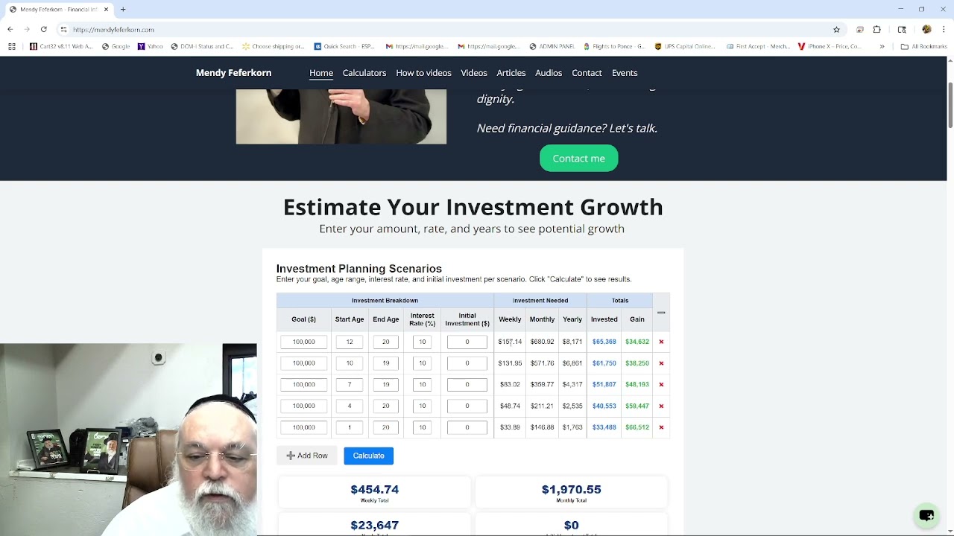The image size is (954, 536).
Task: Open the Calculators menu item
Action: tap(364, 72)
